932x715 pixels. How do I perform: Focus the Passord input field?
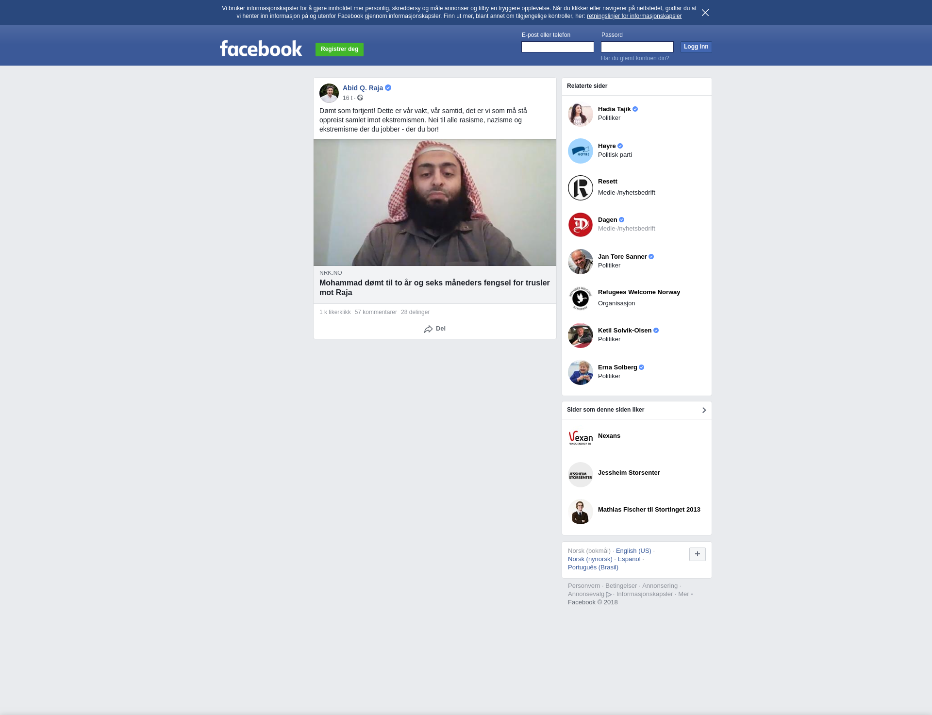click(637, 47)
